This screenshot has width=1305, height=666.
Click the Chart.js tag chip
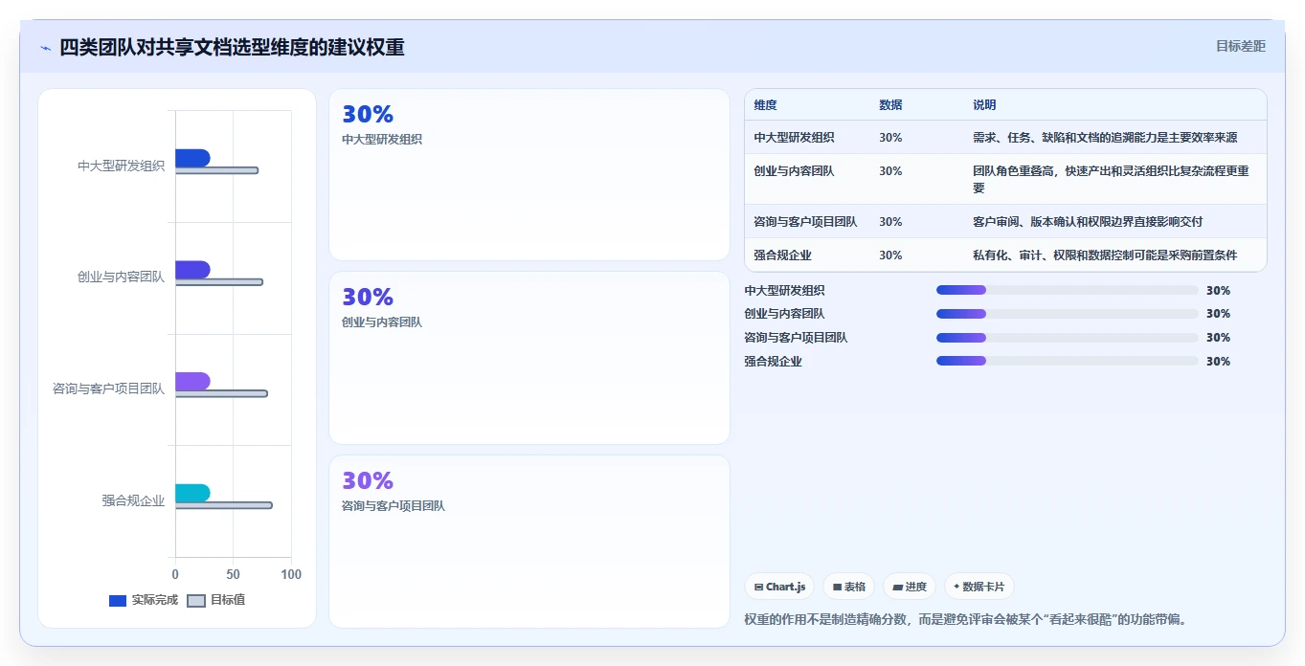point(779,587)
